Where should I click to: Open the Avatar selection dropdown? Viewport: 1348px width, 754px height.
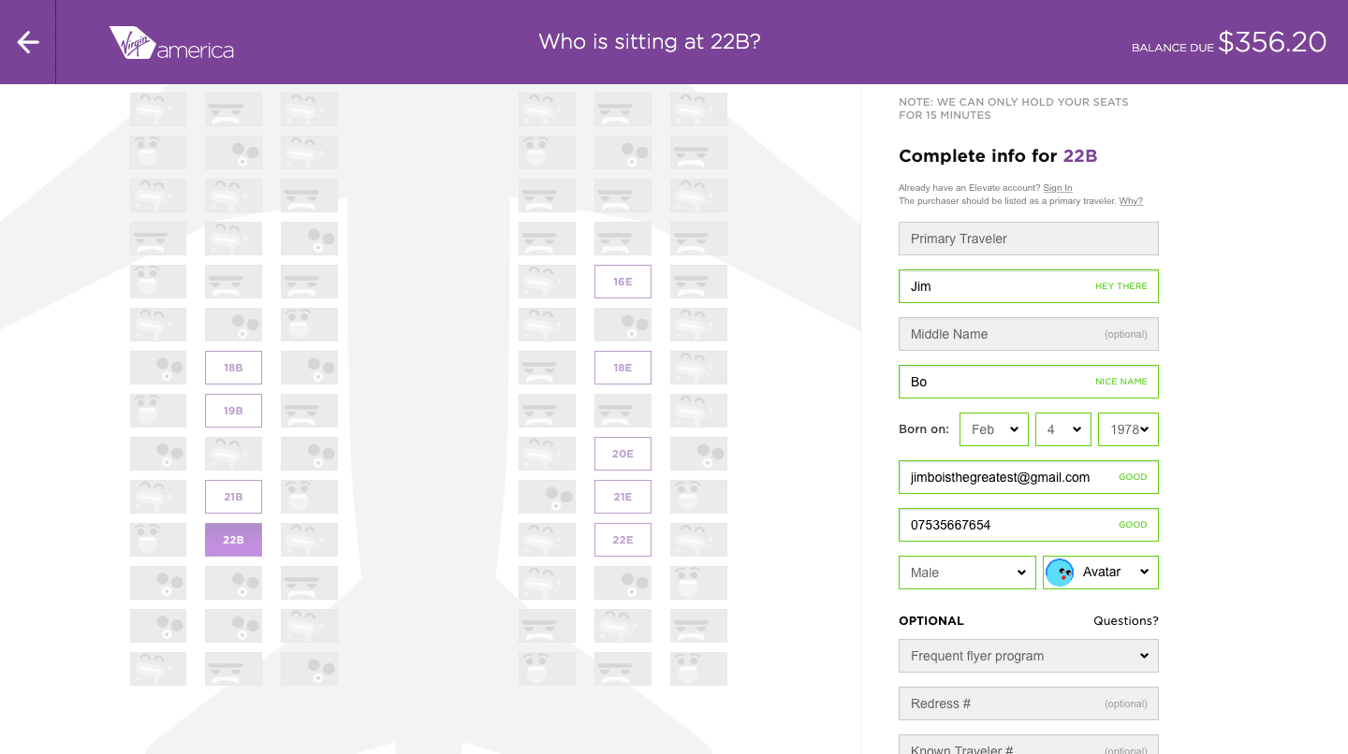point(1101,573)
